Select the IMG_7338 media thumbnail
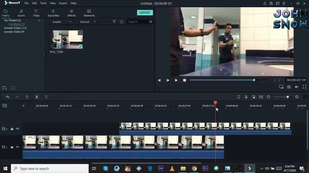Screen dimensions: 309x173 [68, 39]
